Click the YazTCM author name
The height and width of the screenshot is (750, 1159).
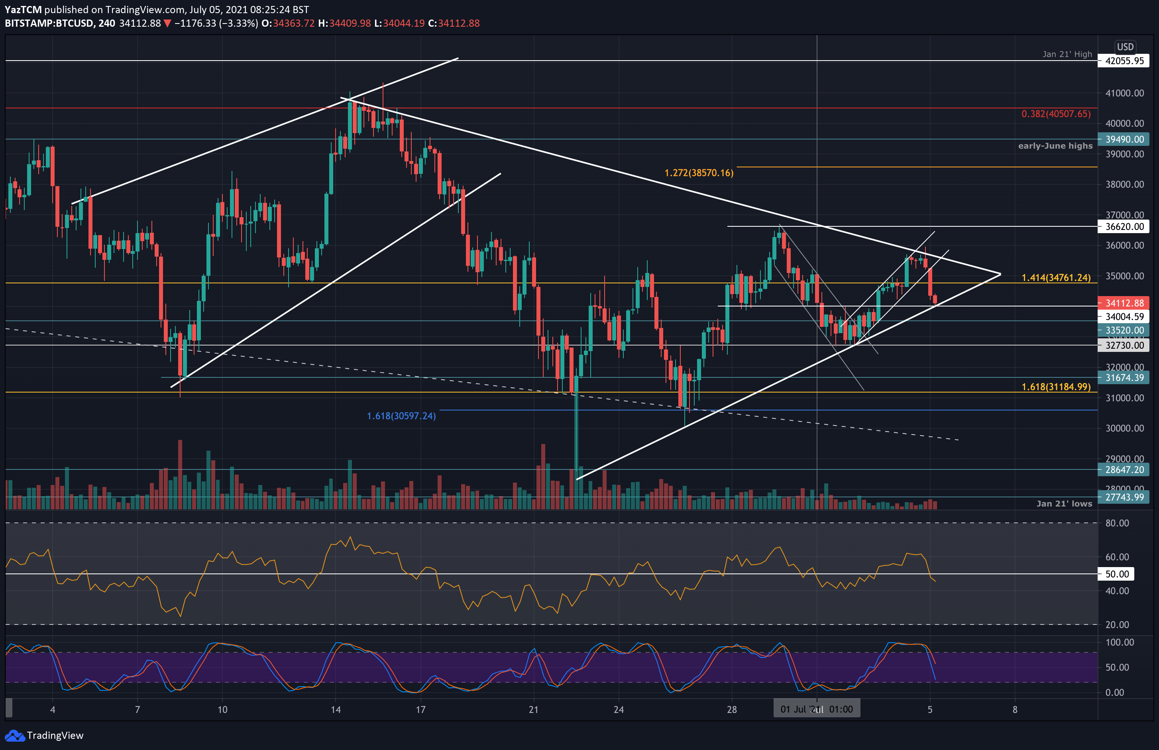point(23,9)
